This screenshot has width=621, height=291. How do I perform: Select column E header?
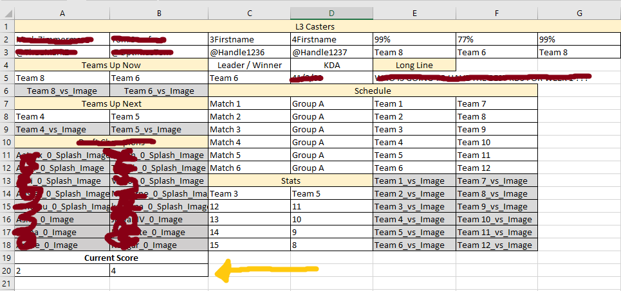414,13
